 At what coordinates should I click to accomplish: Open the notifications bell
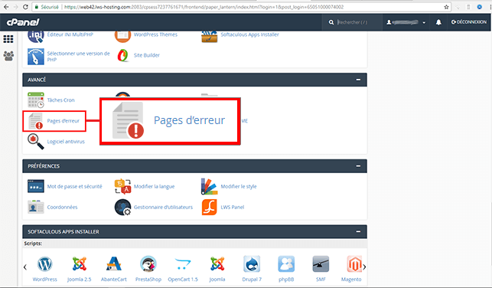(x=438, y=22)
